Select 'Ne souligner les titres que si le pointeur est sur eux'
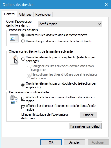Viewport: 111px width, 148px height. click(62, 76)
